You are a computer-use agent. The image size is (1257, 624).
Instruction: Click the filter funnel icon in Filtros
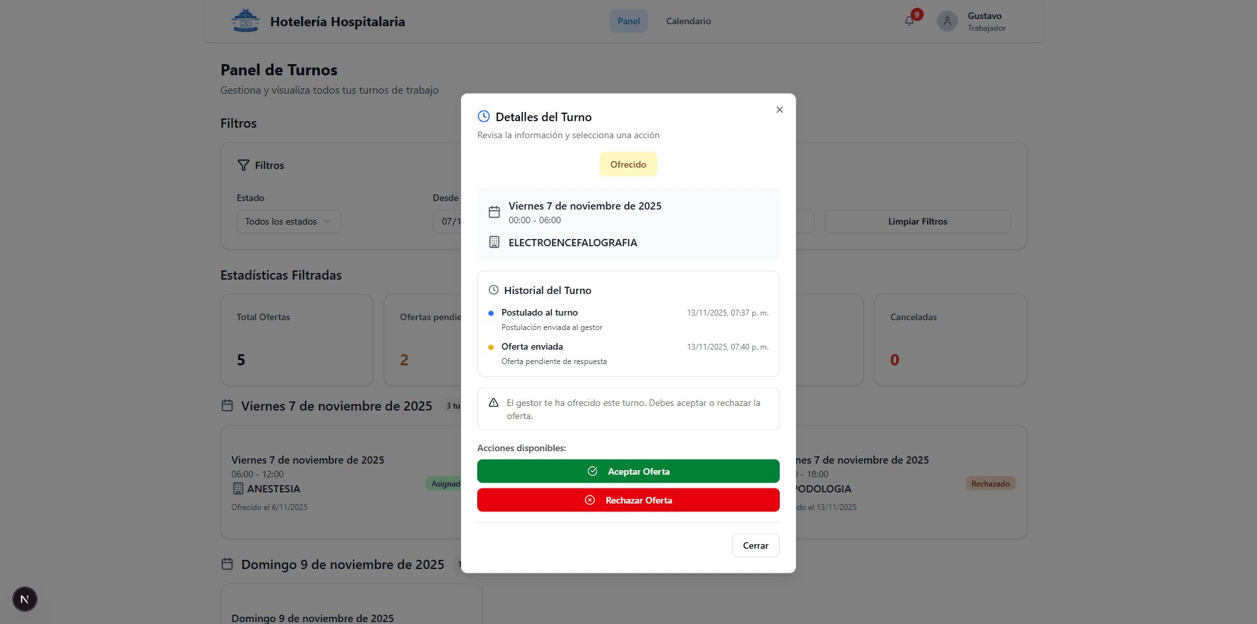[244, 164]
